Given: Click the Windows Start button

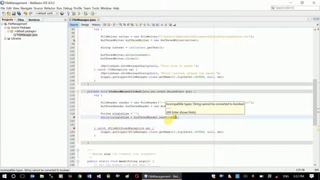Looking at the screenshot, I should click(4, 176).
